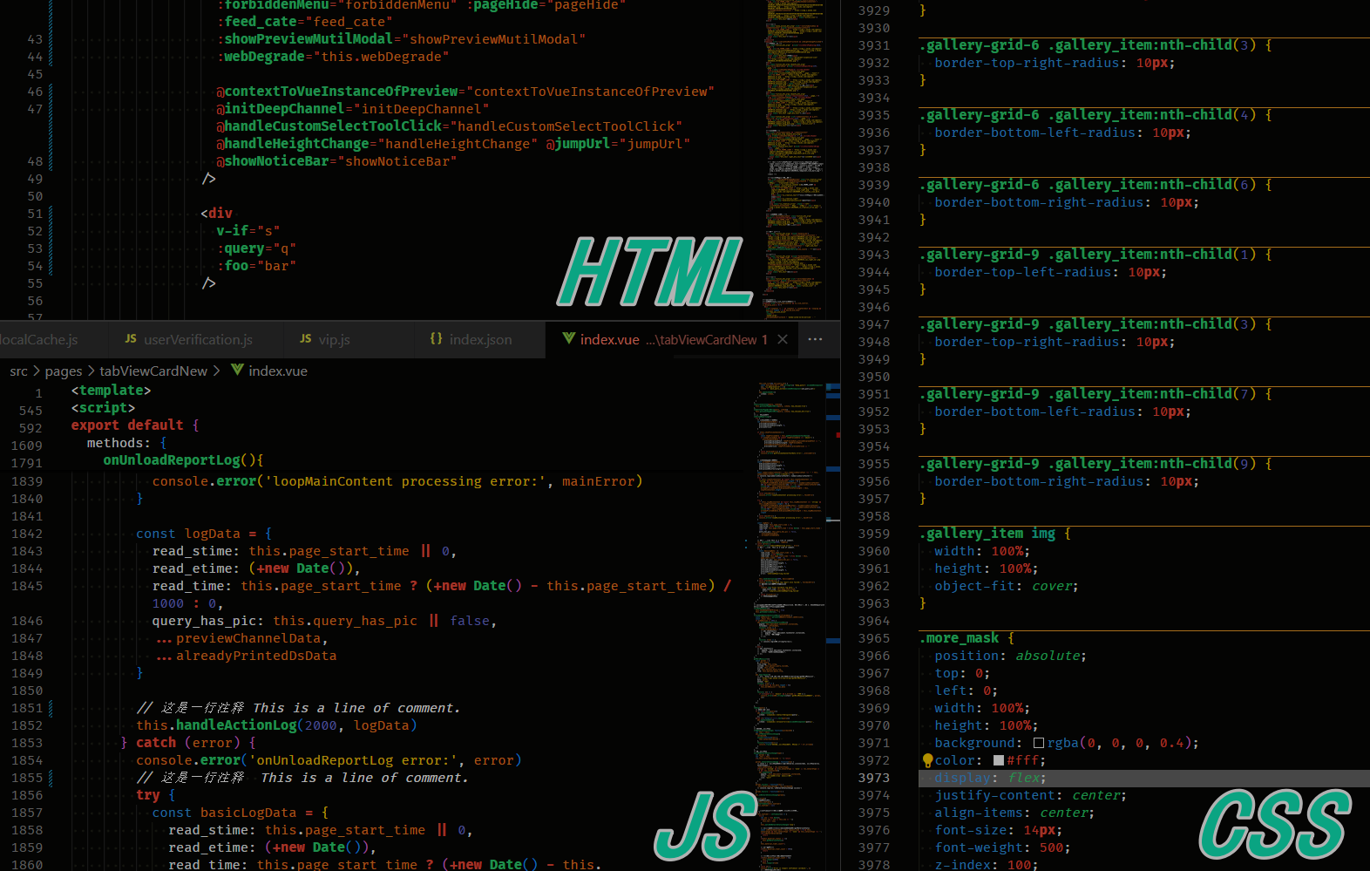Click line number 3955 in CSS gutter
The width and height of the screenshot is (1370, 871).
(874, 464)
